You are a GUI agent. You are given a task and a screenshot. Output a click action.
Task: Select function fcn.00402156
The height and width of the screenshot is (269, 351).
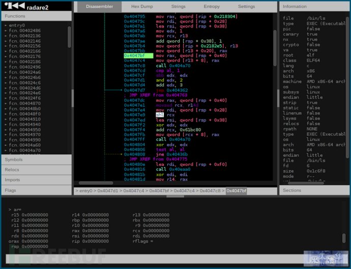coord(24,46)
